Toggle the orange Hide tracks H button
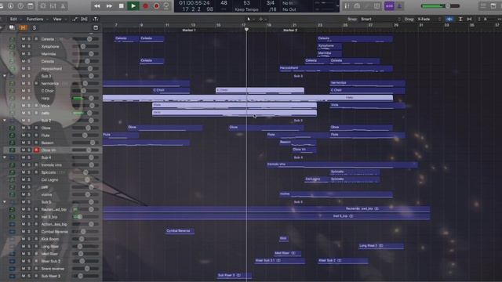Viewport: 502px width, 282px height. coord(23,28)
